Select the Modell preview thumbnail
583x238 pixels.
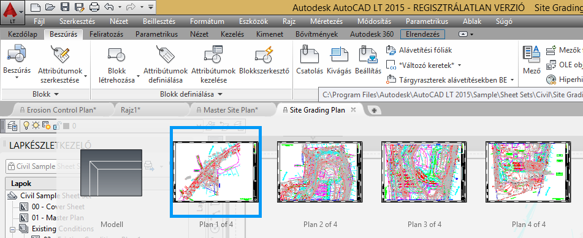(112, 173)
